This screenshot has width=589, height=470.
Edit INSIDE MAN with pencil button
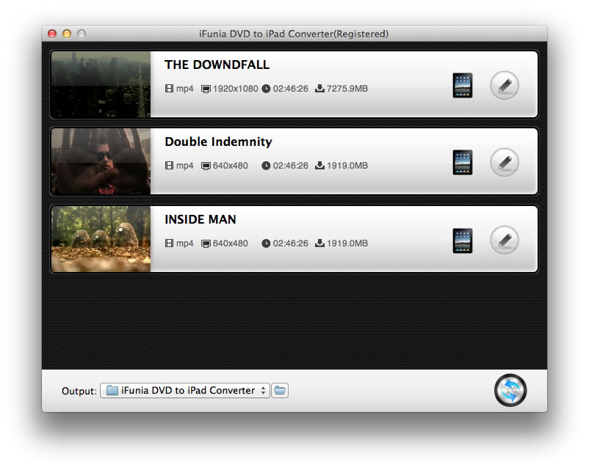click(505, 240)
